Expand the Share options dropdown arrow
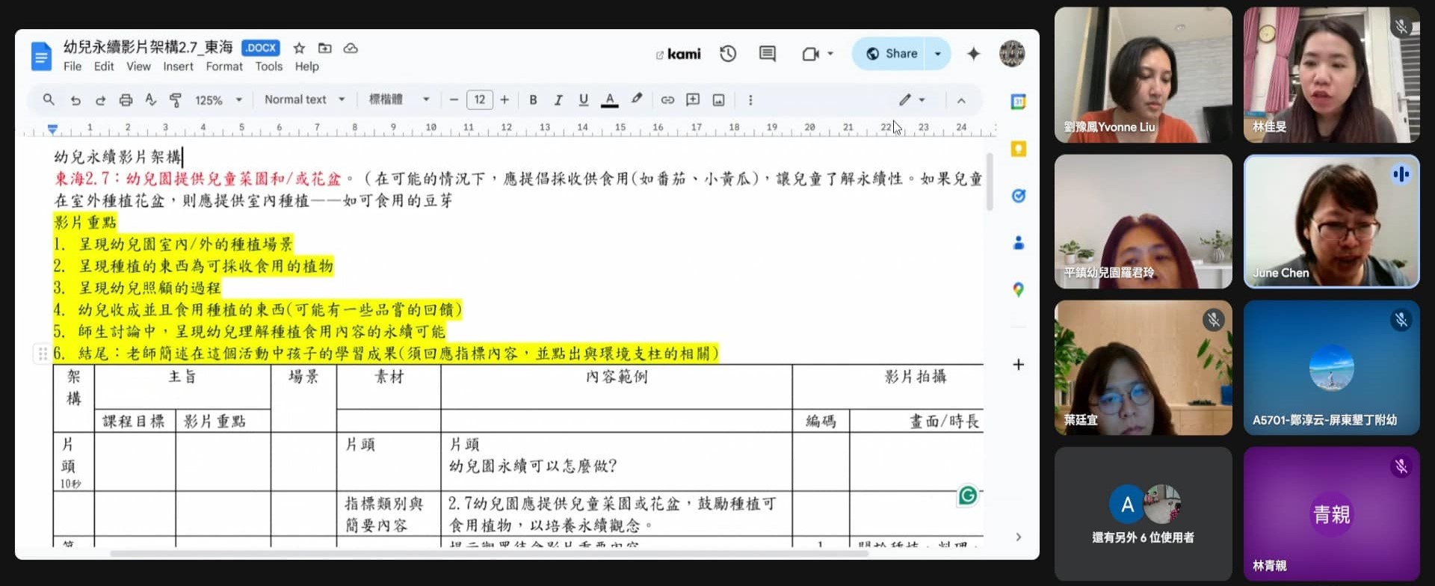The height and width of the screenshot is (586, 1435). coord(938,54)
